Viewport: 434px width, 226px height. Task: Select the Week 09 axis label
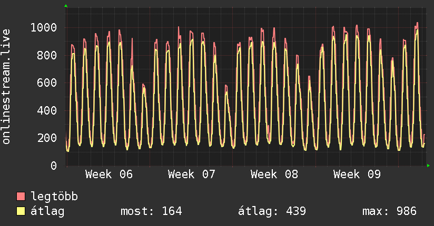(x=357, y=174)
